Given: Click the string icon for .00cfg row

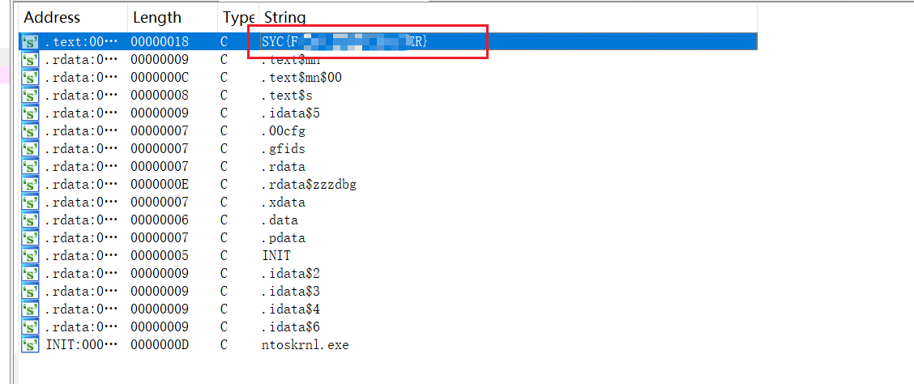Looking at the screenshot, I should click(x=30, y=131).
